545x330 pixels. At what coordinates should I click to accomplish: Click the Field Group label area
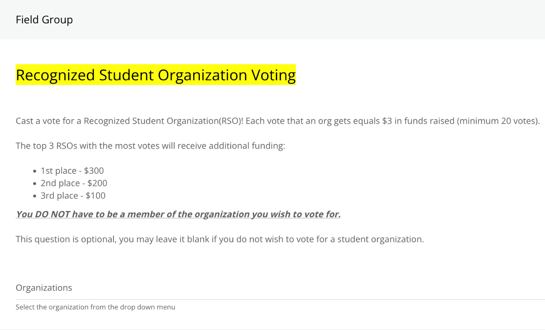[44, 20]
